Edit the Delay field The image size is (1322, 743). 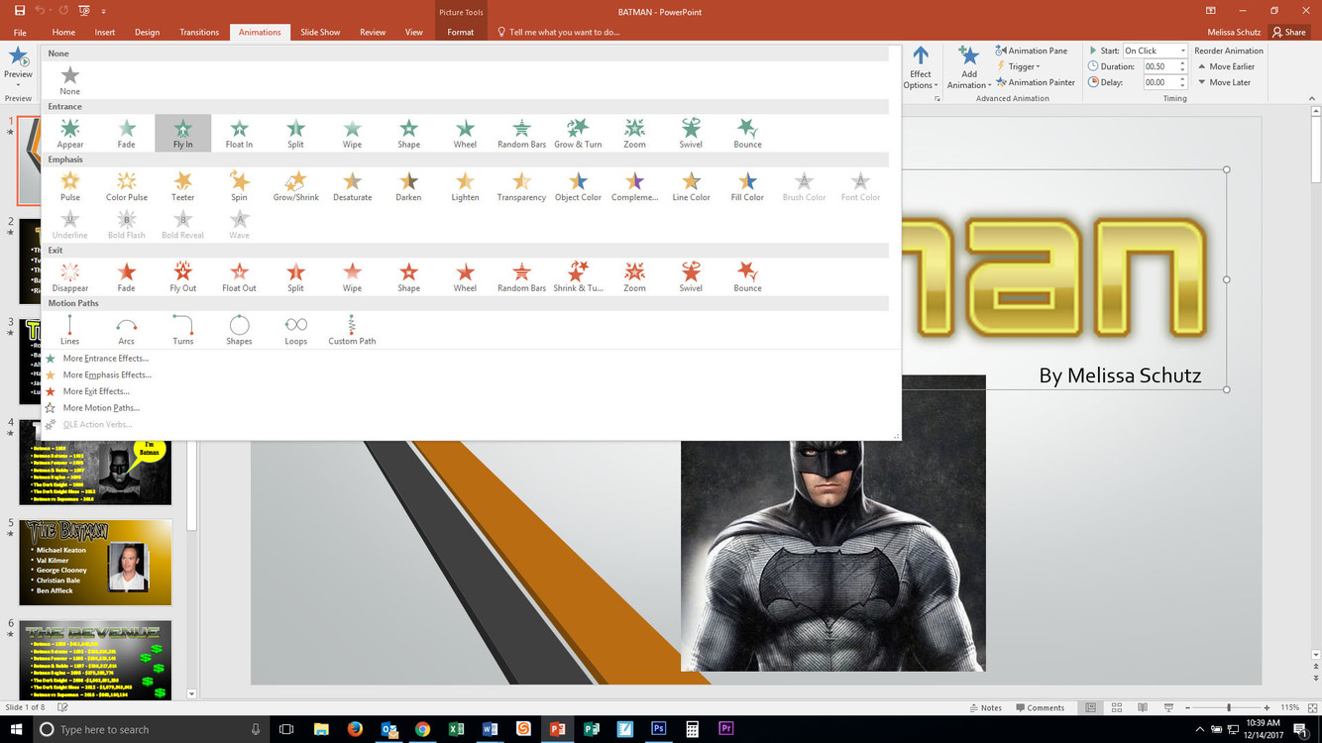[1159, 82]
